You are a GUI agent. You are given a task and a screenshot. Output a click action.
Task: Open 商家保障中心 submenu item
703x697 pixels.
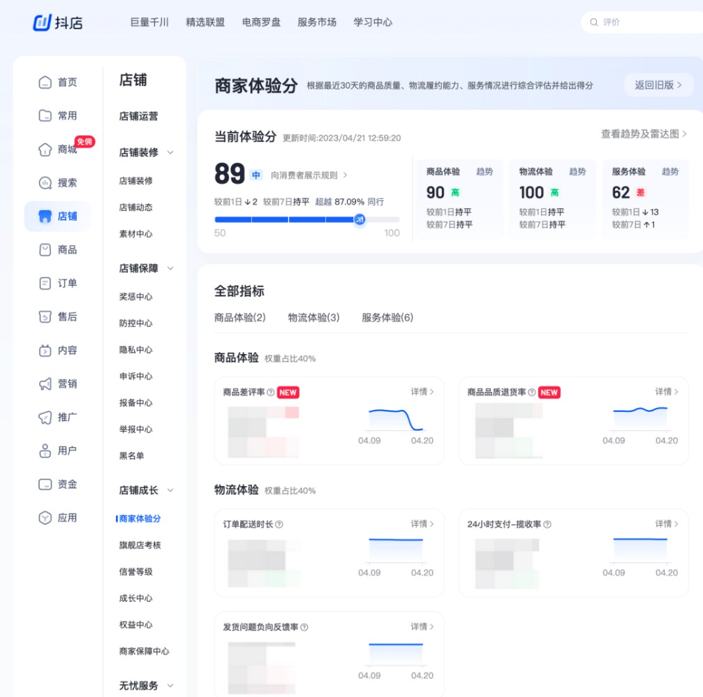[x=144, y=651]
